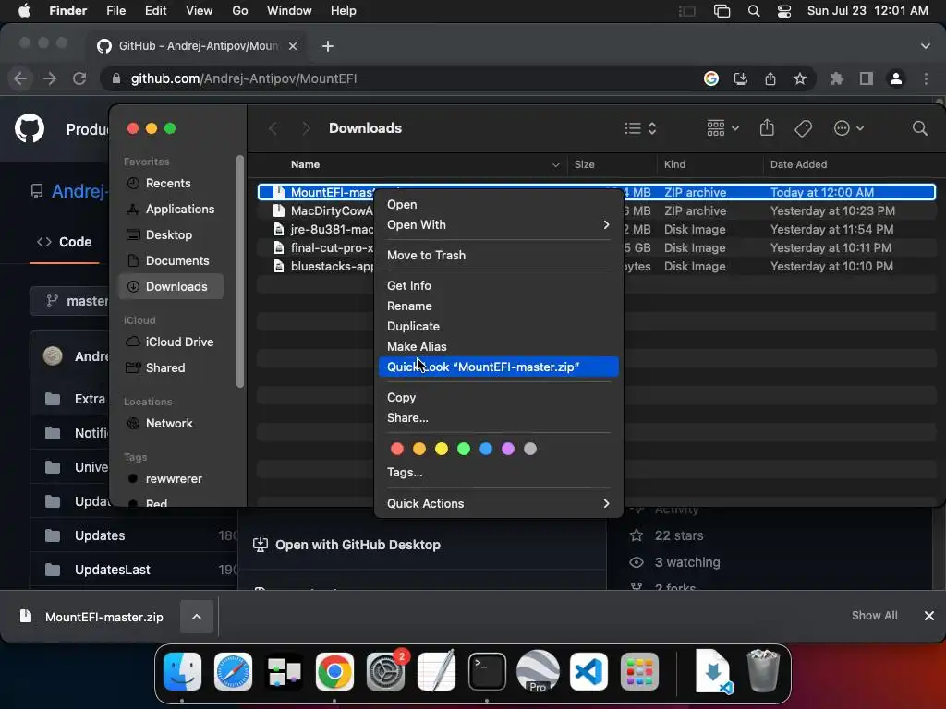Open Finder from the Dock
This screenshot has height=709, width=946.
(x=182, y=671)
